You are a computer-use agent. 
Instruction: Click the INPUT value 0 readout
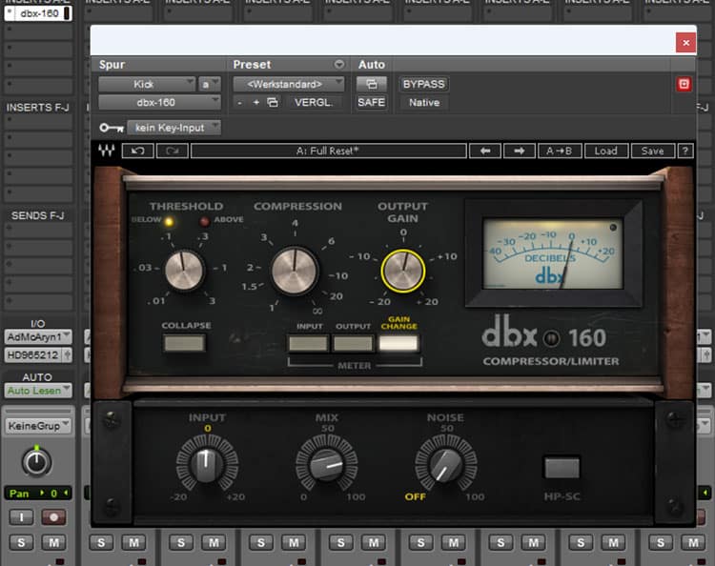click(208, 429)
